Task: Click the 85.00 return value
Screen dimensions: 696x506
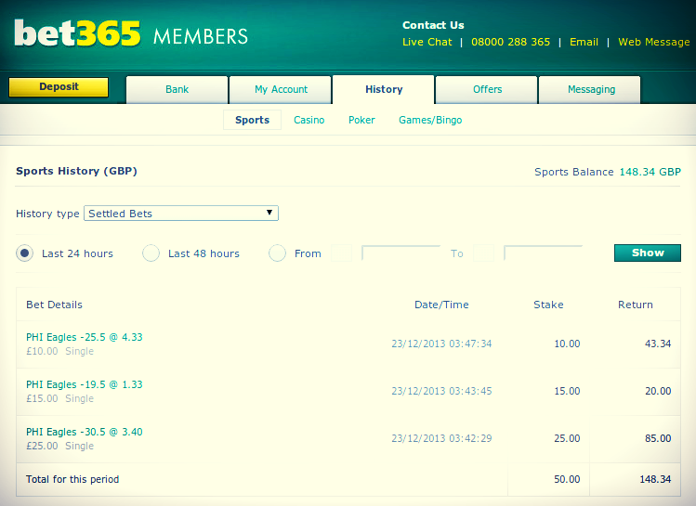Action: 658,438
